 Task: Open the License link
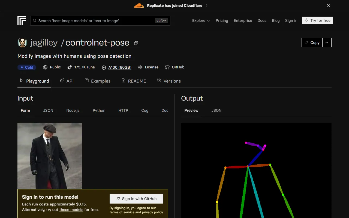pos(151,67)
